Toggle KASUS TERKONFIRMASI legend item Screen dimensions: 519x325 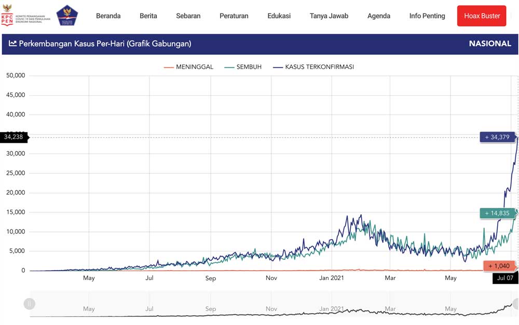313,67
